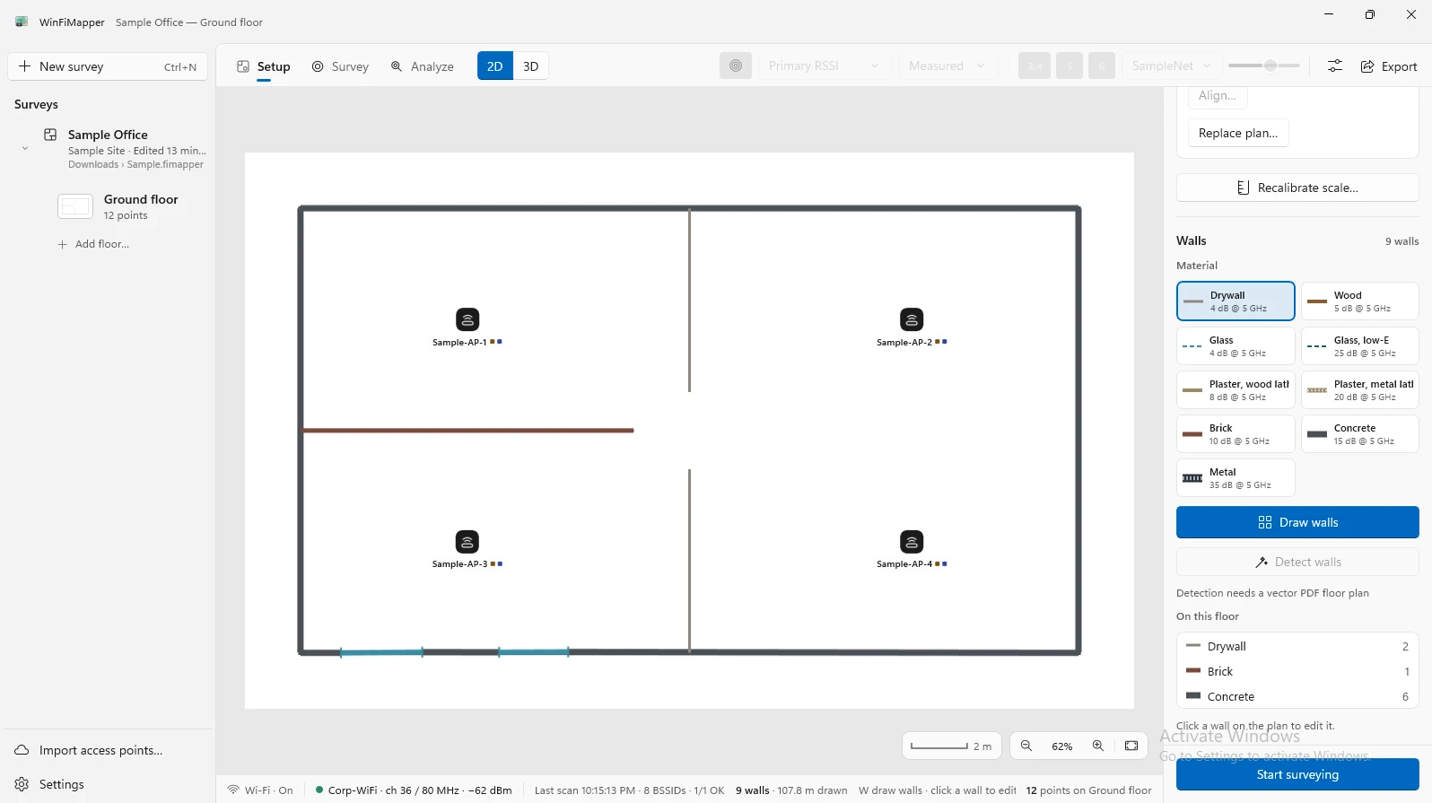
Task: Open the Survey tab
Action: click(x=340, y=66)
